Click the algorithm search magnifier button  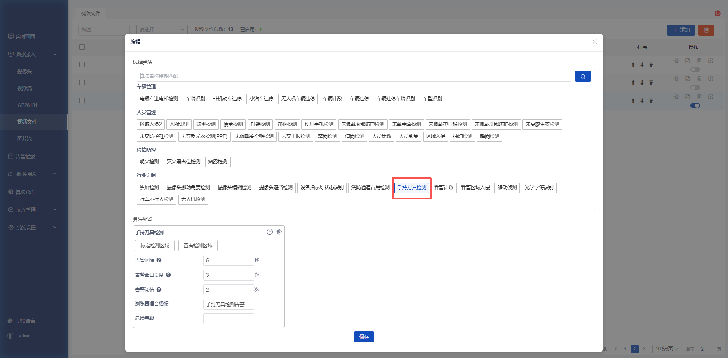pos(582,76)
